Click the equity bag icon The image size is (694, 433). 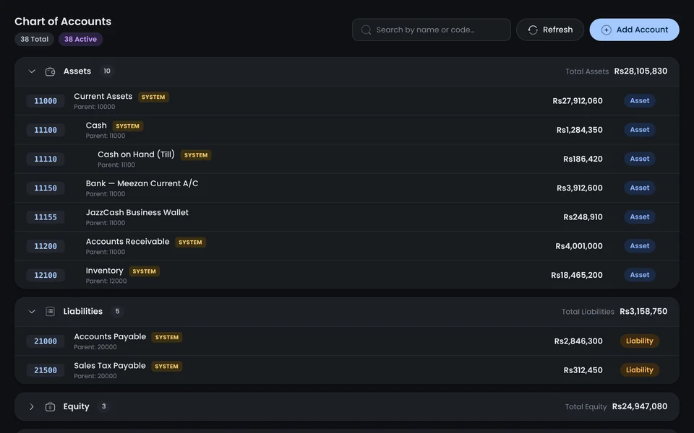[50, 406]
